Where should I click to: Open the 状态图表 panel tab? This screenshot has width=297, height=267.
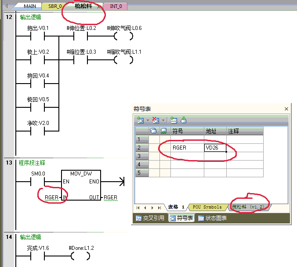pyautogui.click(x=212, y=218)
